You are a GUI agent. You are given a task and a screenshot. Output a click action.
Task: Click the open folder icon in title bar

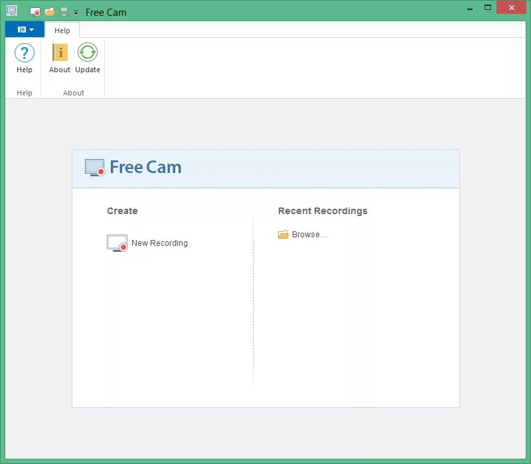[50, 12]
